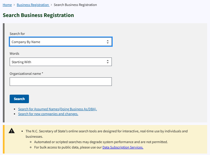The image size is (210, 155).
Task: Go to the Home breadcrumb link
Action: pos(7,5)
